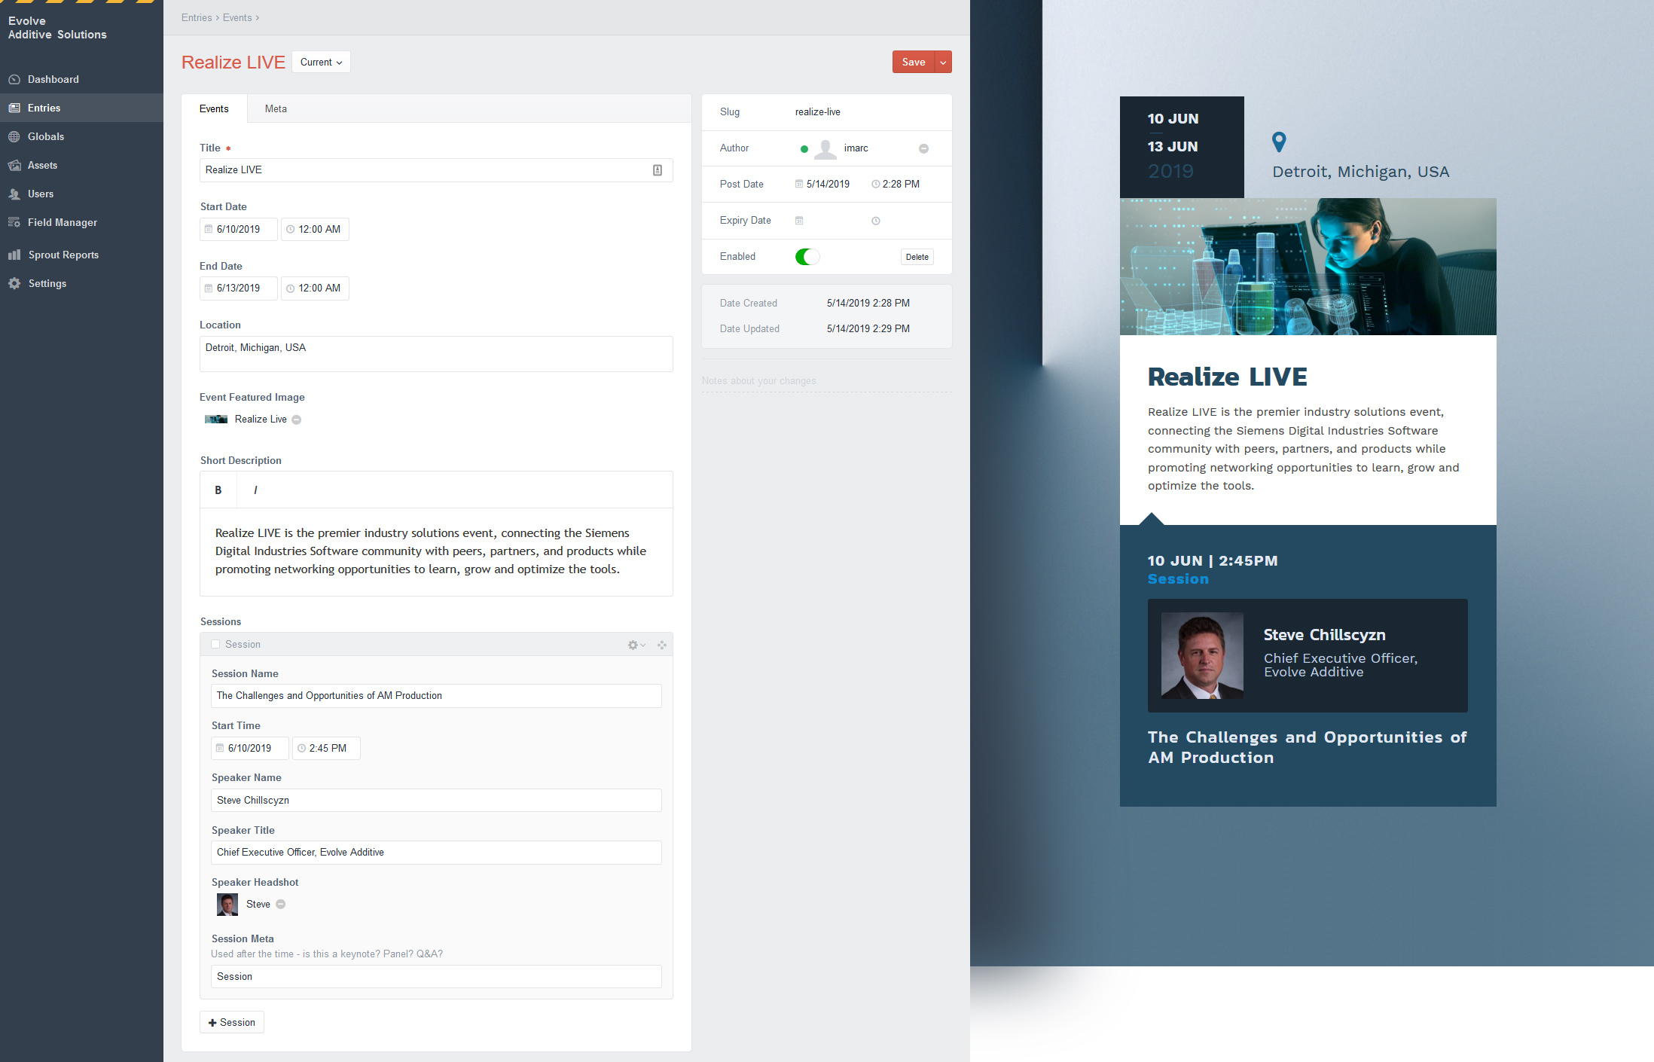Open the Session block settings gear
Screen dimensions: 1654x1062
point(636,645)
